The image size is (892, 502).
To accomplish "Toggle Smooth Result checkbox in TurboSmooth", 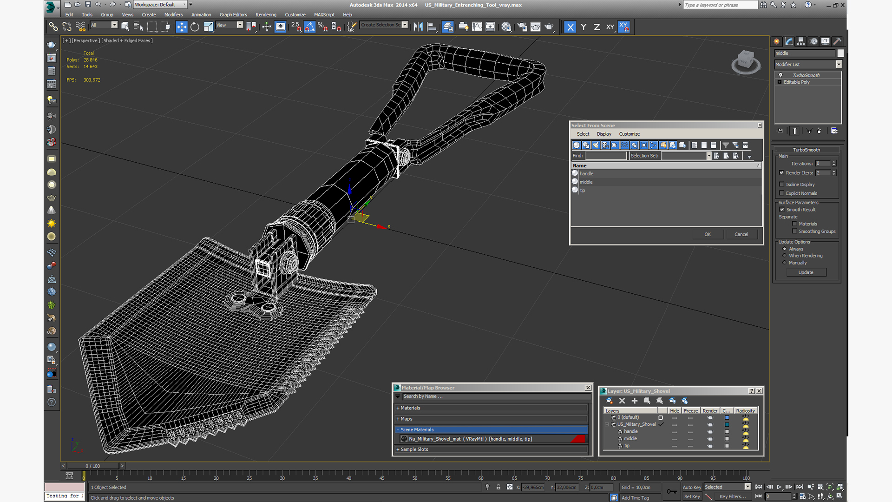I will 782,209.
